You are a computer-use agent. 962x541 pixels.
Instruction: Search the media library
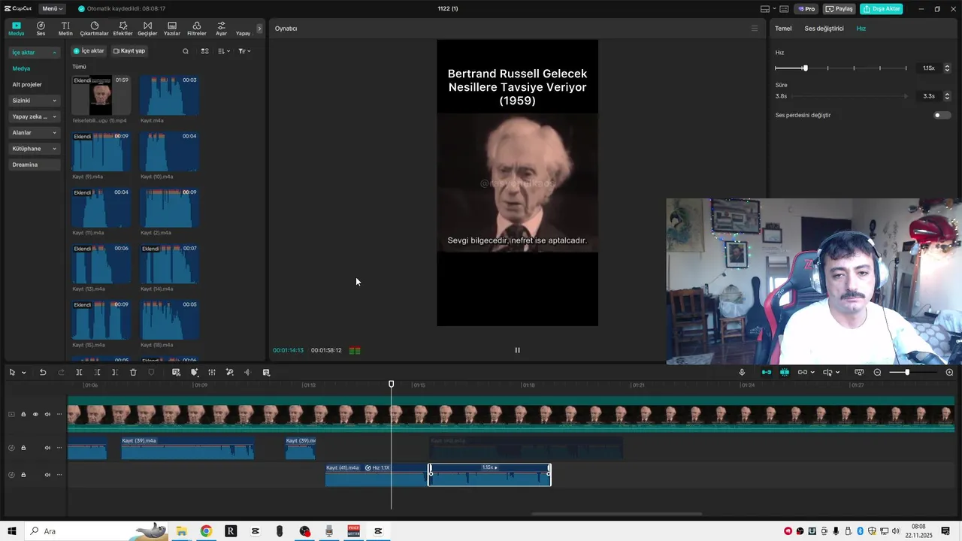186,51
